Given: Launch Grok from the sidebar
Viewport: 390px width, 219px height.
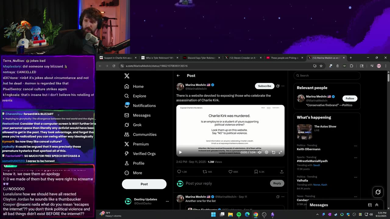Looking at the screenshot, I should pos(133,125).
